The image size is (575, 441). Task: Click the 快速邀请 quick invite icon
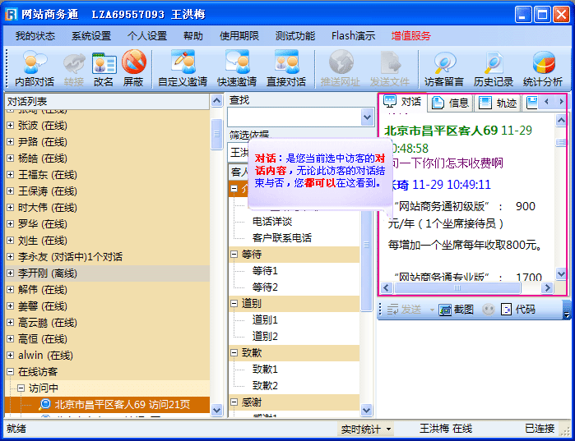pyautogui.click(x=237, y=68)
